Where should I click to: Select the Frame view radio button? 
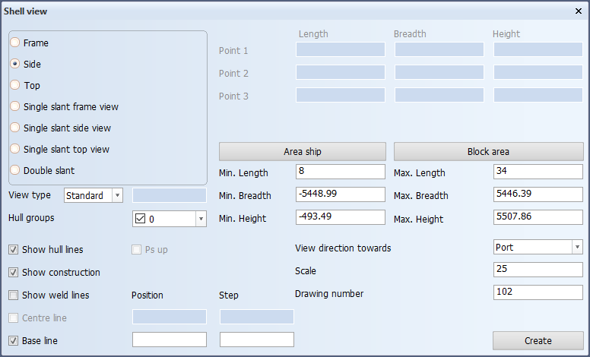pos(15,43)
